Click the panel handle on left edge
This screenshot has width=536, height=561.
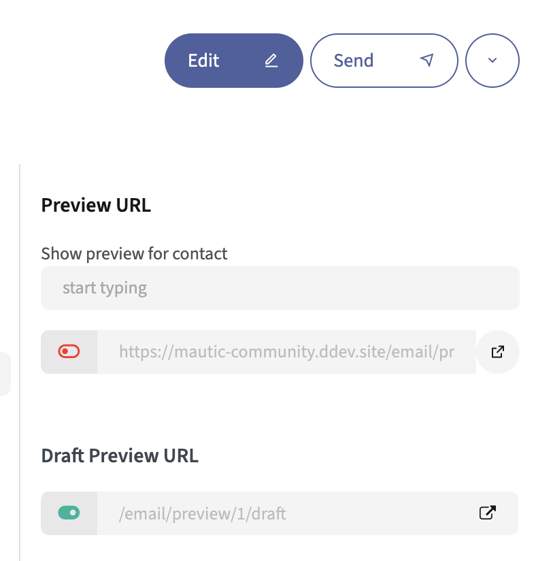pyautogui.click(x=5, y=374)
